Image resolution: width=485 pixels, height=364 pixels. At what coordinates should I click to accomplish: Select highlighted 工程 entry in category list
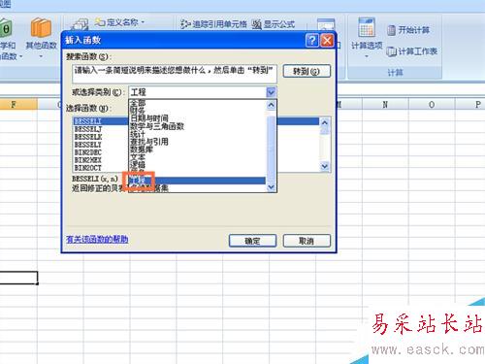(197, 181)
